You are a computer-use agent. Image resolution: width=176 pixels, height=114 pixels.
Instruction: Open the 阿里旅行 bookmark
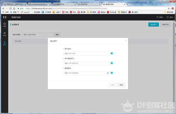[x=122, y=12]
